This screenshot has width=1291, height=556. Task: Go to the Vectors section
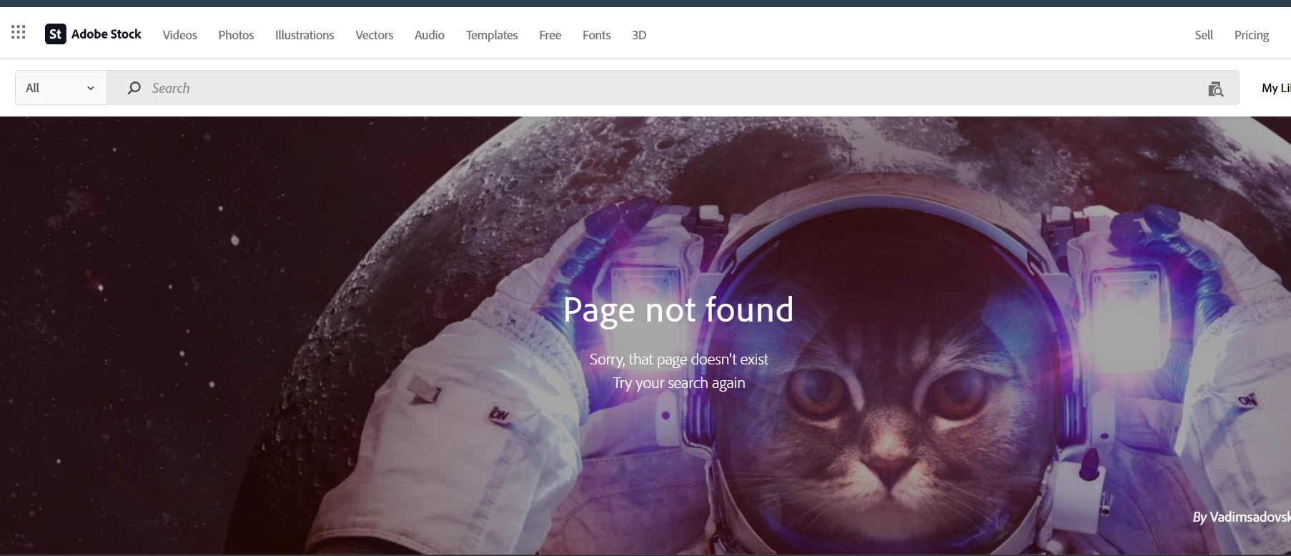[x=375, y=35]
